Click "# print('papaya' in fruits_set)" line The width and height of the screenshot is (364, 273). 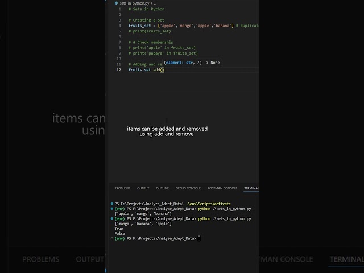[x=163, y=53]
